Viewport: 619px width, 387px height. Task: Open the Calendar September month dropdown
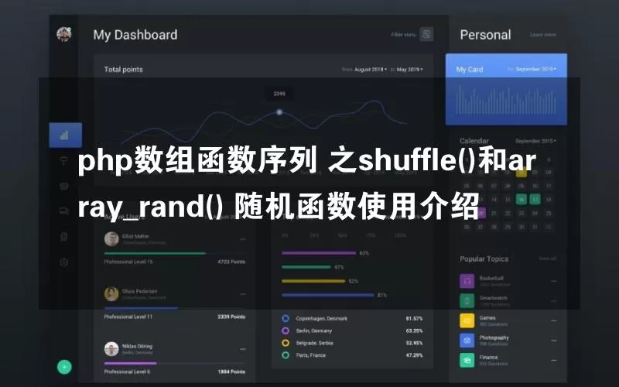coord(535,141)
